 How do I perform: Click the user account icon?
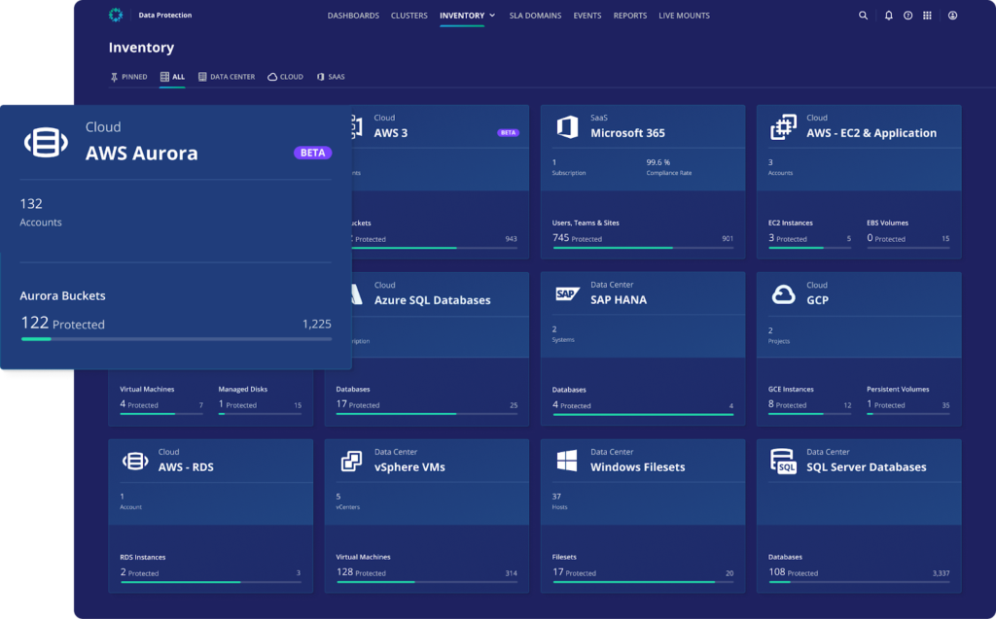tap(953, 16)
